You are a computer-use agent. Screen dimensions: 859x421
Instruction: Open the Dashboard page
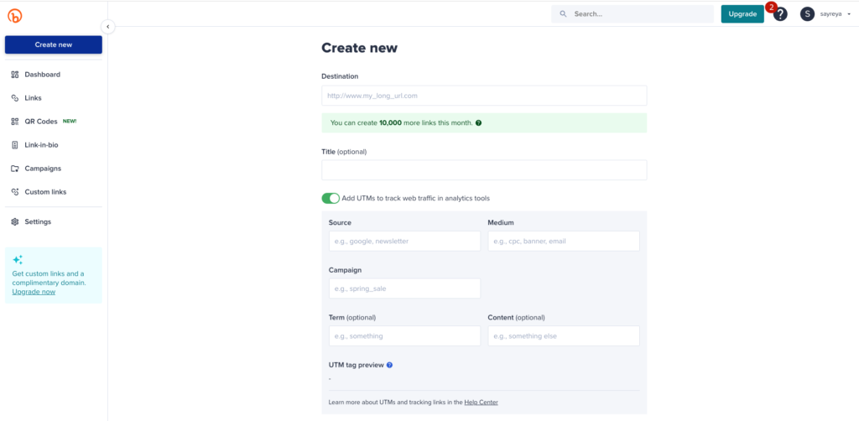tap(42, 75)
